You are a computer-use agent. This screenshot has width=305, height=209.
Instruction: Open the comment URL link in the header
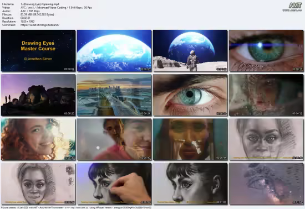(x=40, y=25)
